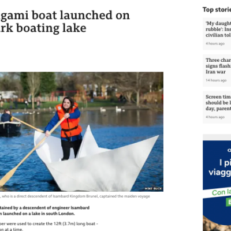Open the Screen time top story
This screenshot has height=231, width=231.
tap(218, 103)
